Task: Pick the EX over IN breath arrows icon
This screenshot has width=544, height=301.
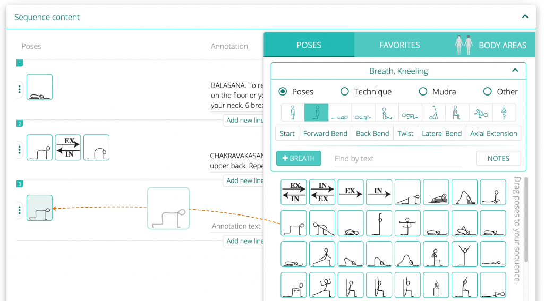Action: click(294, 192)
